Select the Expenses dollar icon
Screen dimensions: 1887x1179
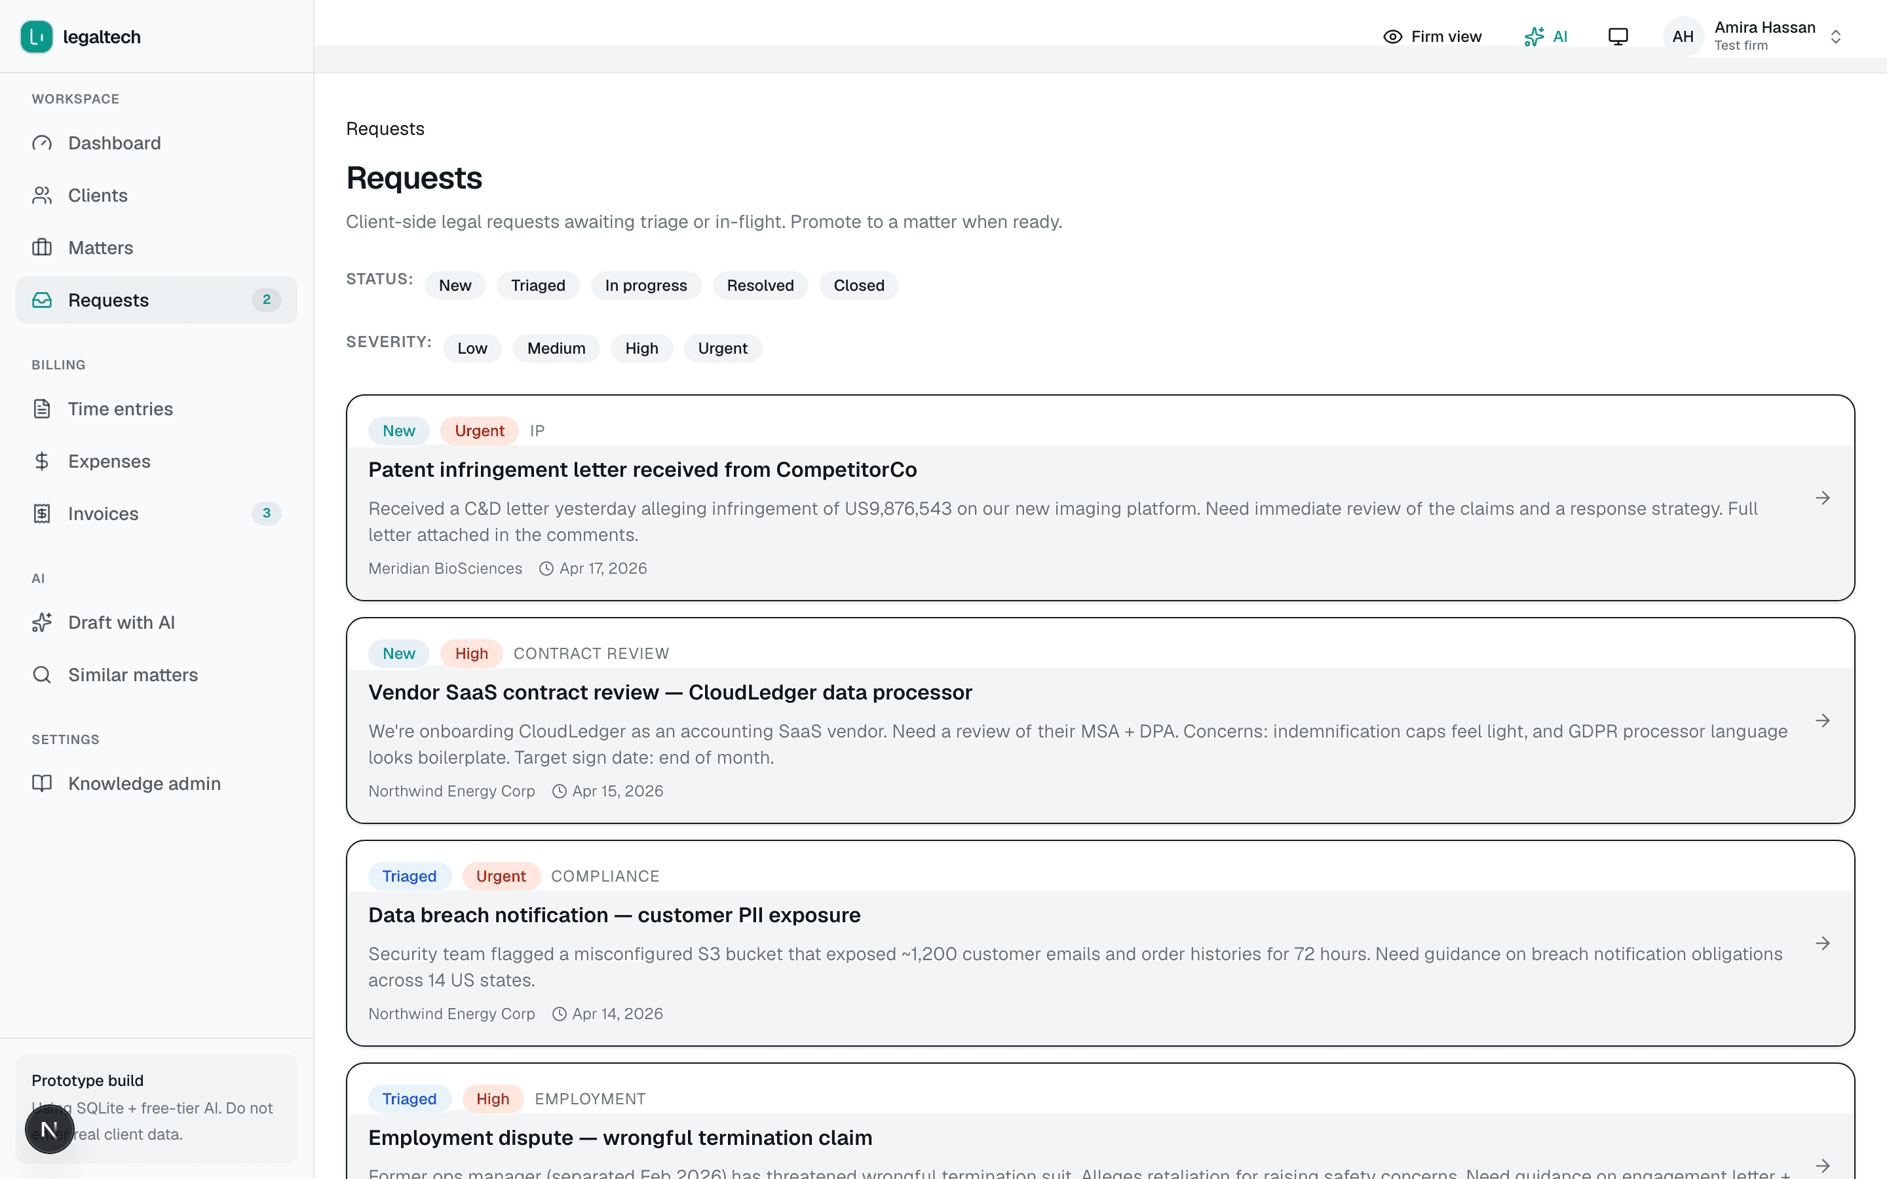point(42,461)
